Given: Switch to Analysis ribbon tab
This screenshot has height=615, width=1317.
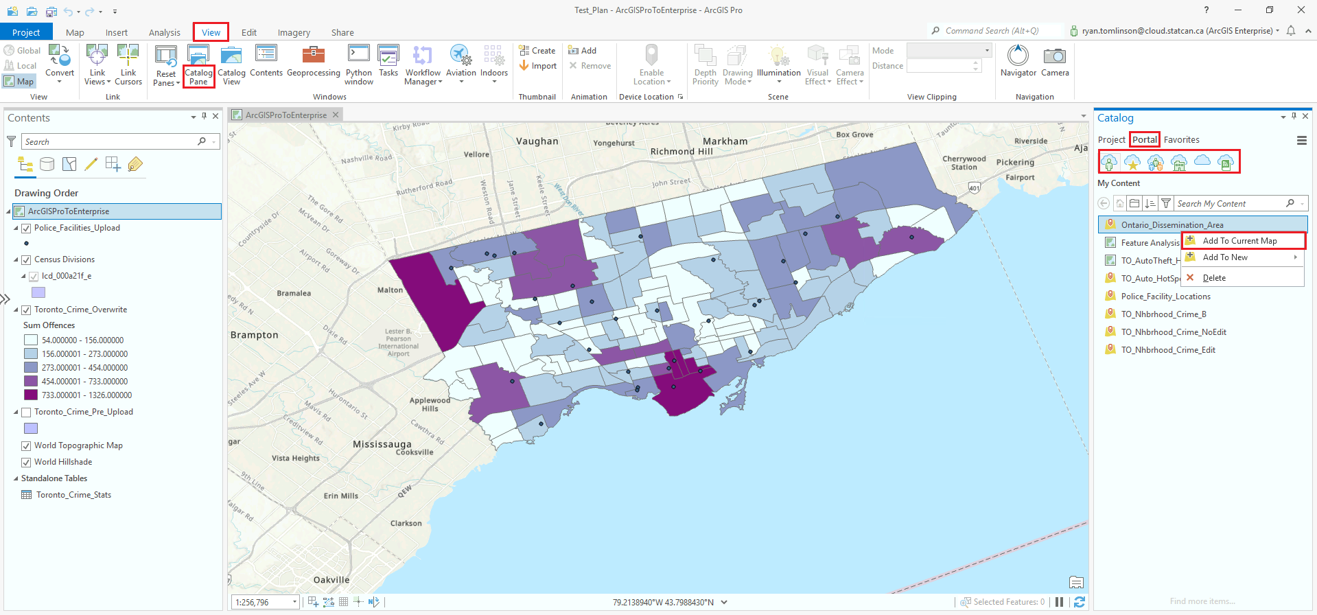Looking at the screenshot, I should pos(165,32).
